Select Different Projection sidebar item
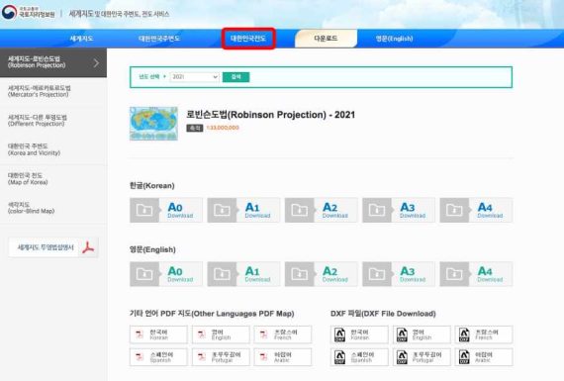 [53, 121]
